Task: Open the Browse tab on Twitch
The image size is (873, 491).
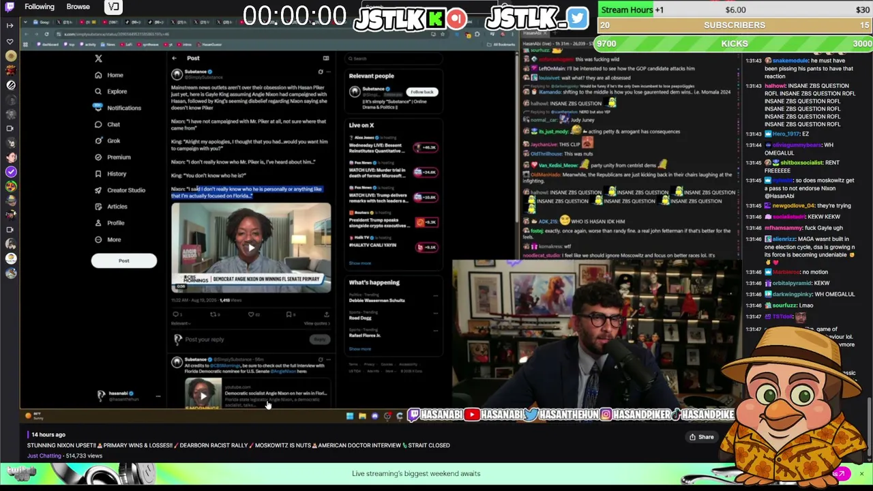Action: [78, 7]
